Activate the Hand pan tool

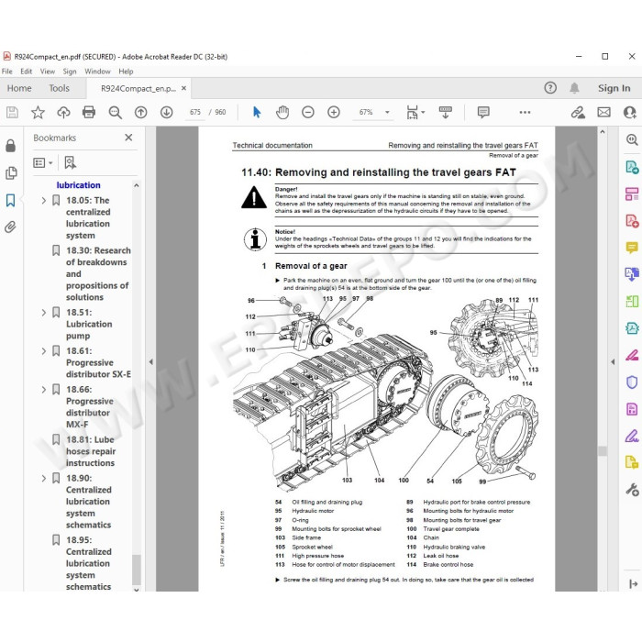tap(282, 112)
